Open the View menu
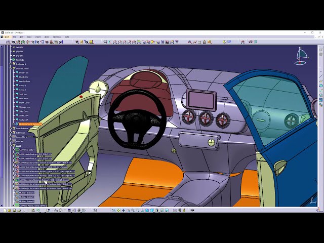 point(29,37)
